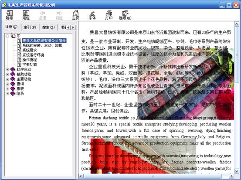Click the fabric rolls photo
The height and width of the screenshot is (180, 241).
point(186,84)
